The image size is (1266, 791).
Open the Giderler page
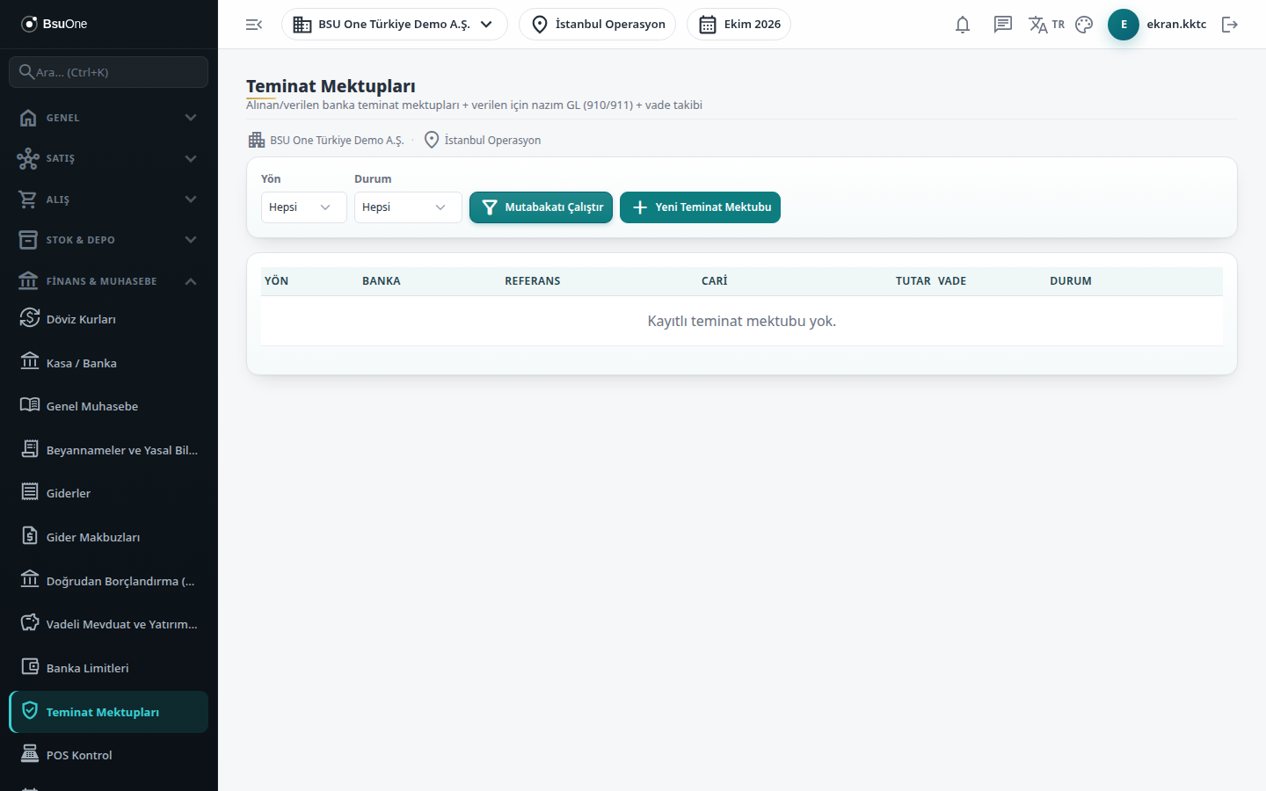(x=109, y=493)
